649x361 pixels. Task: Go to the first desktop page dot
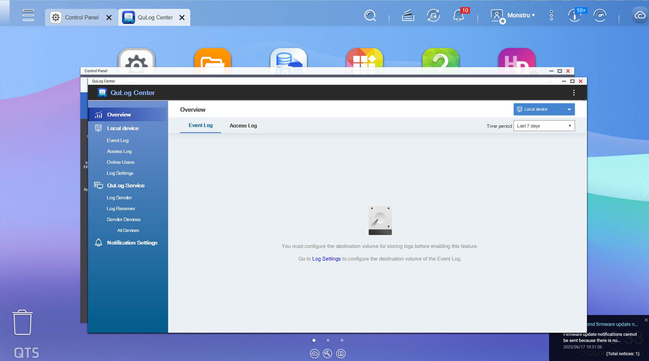click(314, 340)
